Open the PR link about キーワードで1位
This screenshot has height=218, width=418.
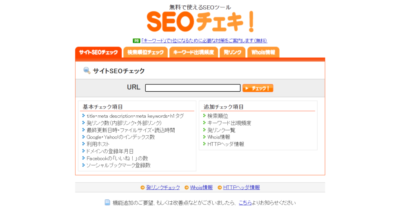(204, 41)
